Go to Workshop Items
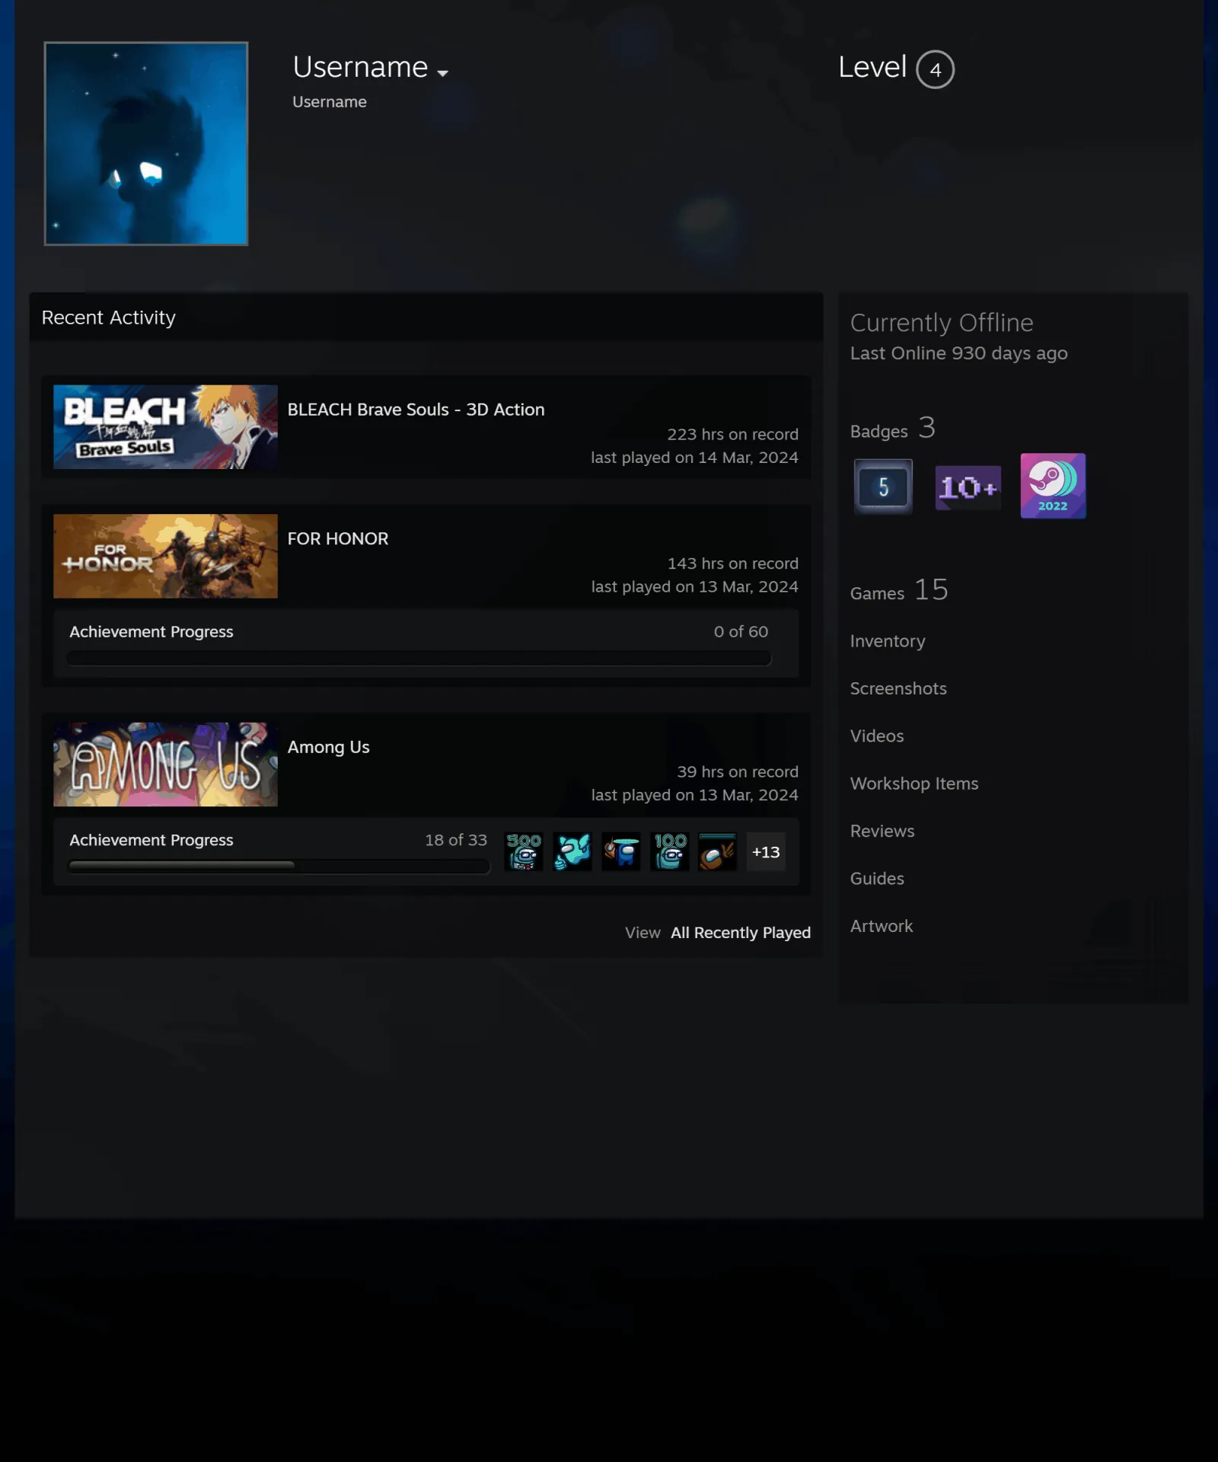This screenshot has width=1218, height=1462. coord(914,784)
